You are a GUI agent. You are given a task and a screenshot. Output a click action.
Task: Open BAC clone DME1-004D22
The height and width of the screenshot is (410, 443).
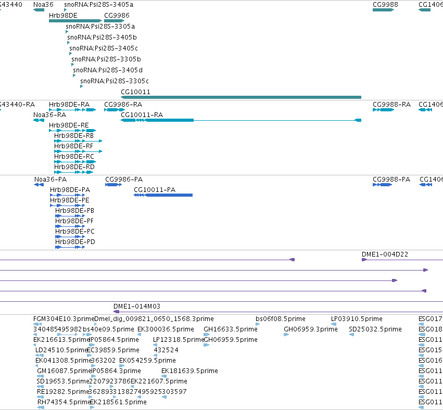(x=385, y=254)
